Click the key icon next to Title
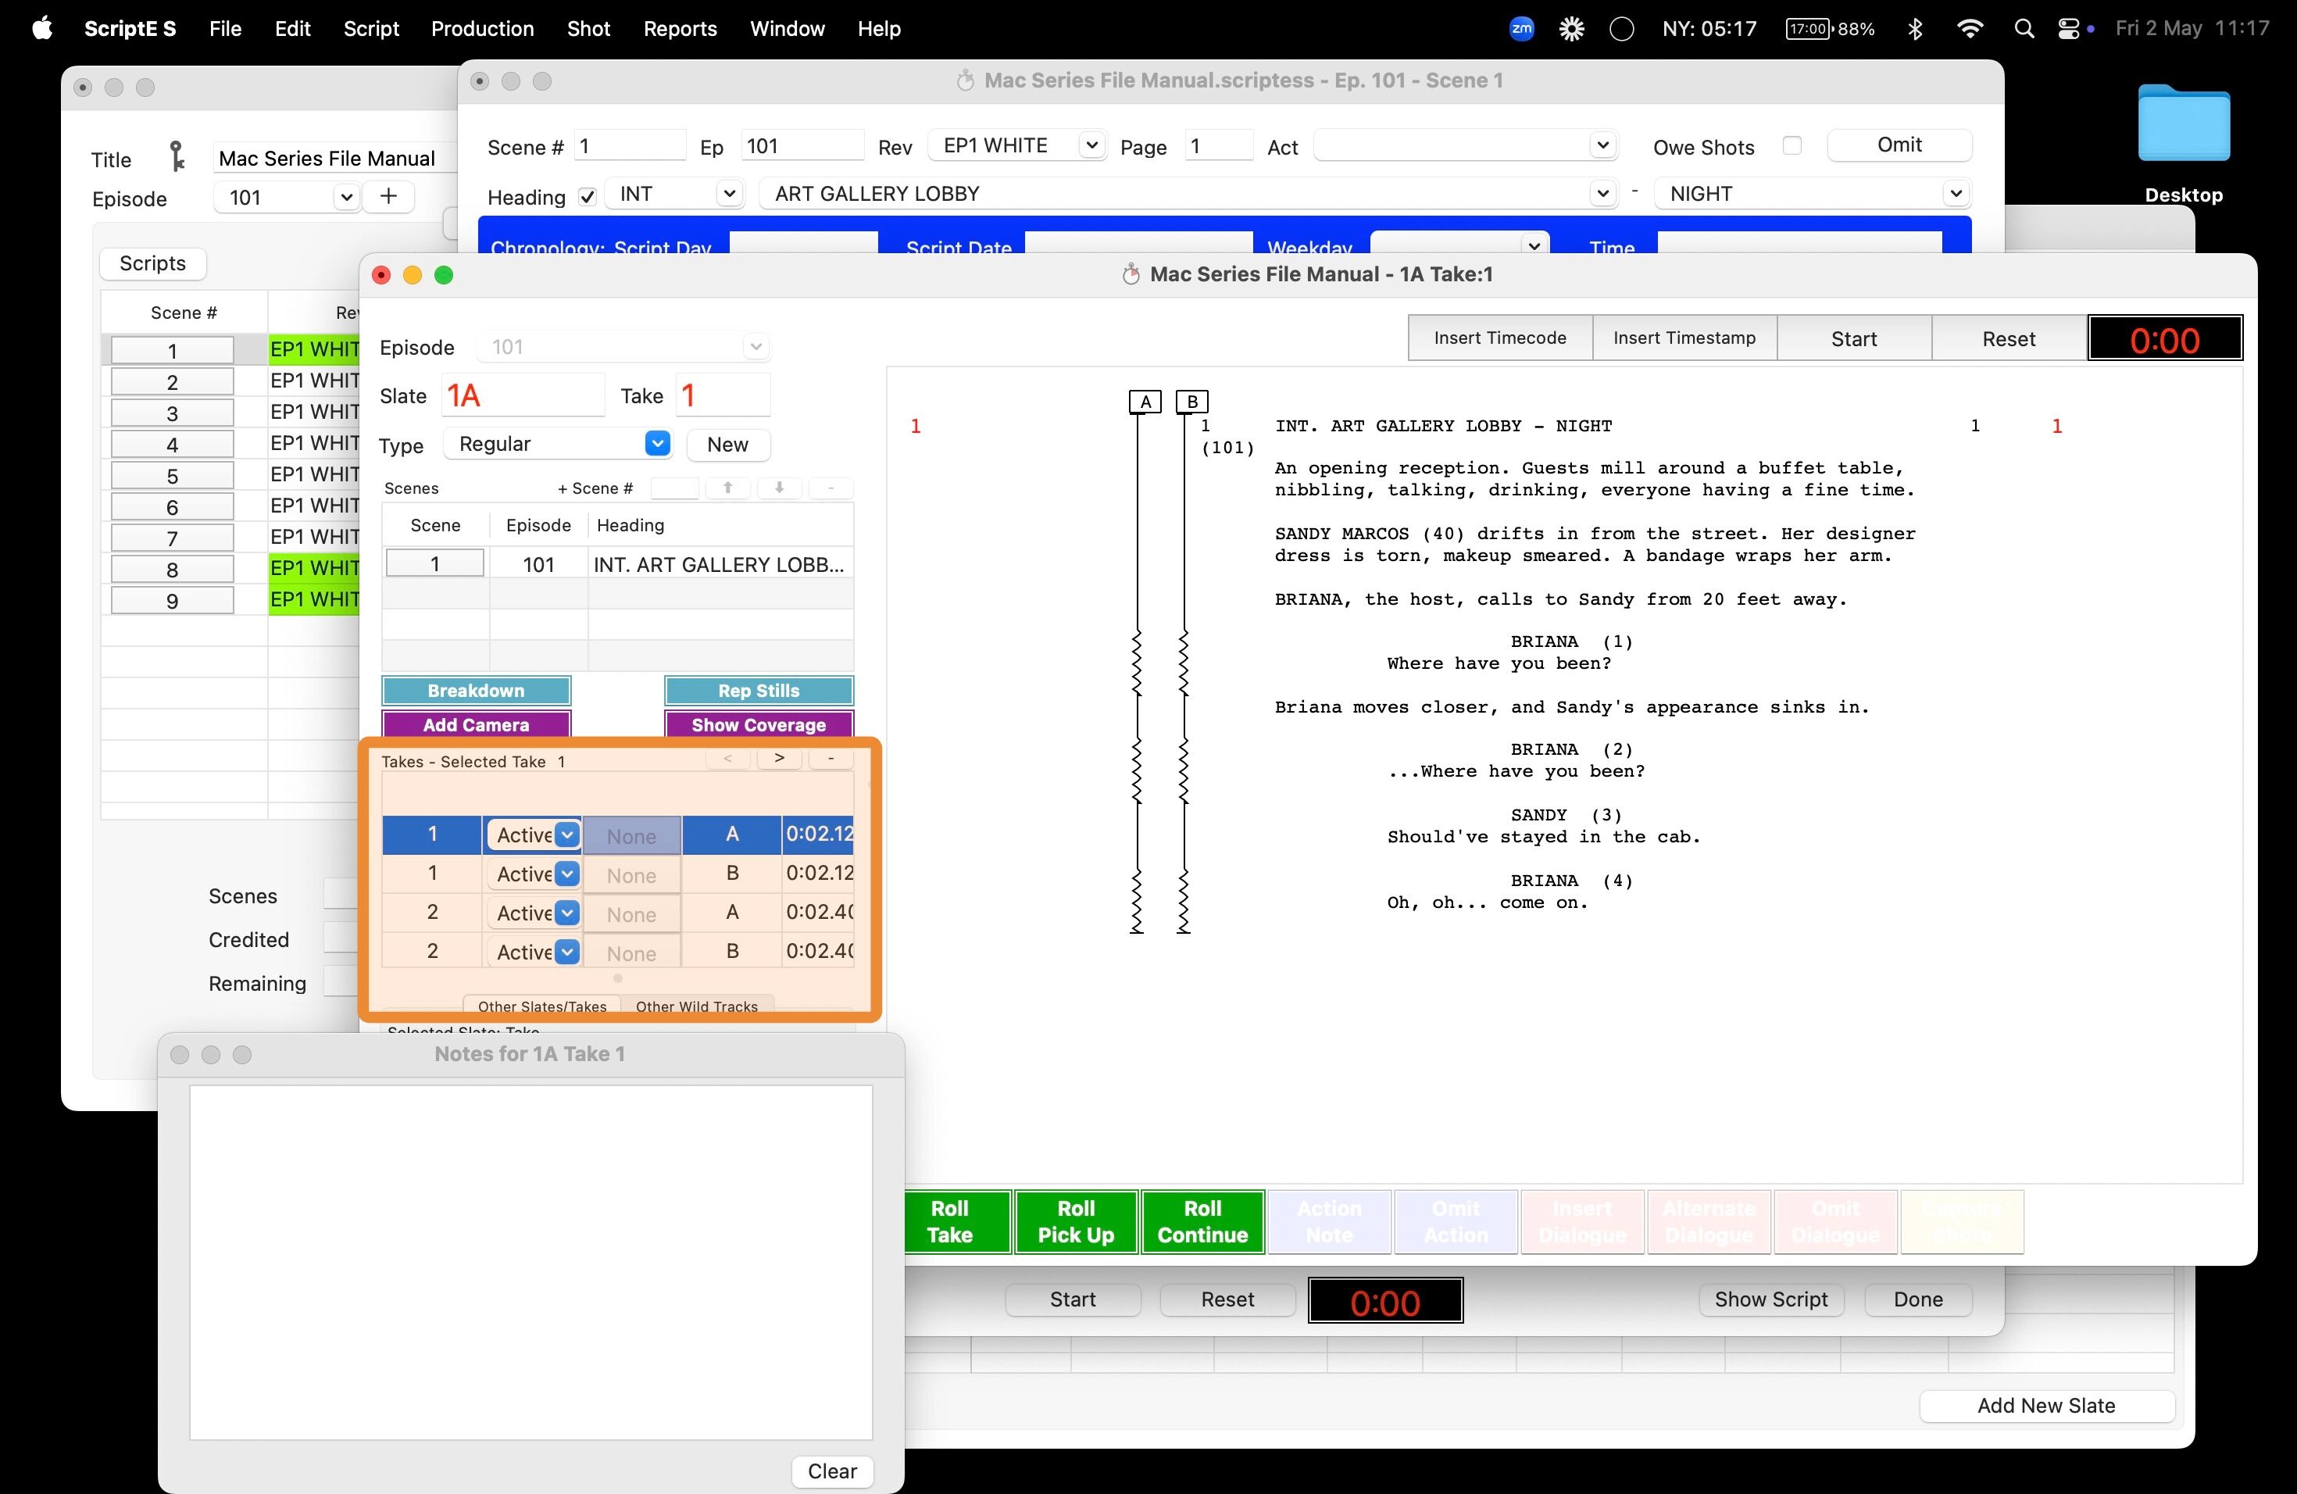This screenshot has width=2297, height=1494. point(177,156)
